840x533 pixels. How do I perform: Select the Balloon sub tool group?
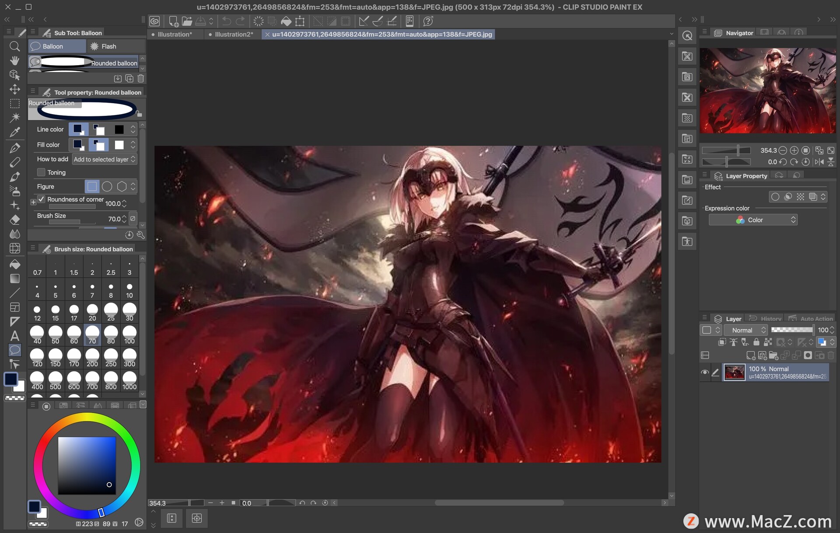52,46
